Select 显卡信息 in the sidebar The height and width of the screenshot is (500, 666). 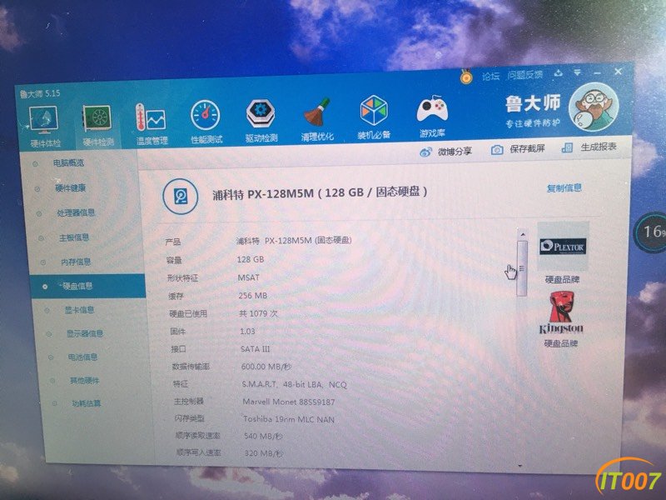[79, 310]
